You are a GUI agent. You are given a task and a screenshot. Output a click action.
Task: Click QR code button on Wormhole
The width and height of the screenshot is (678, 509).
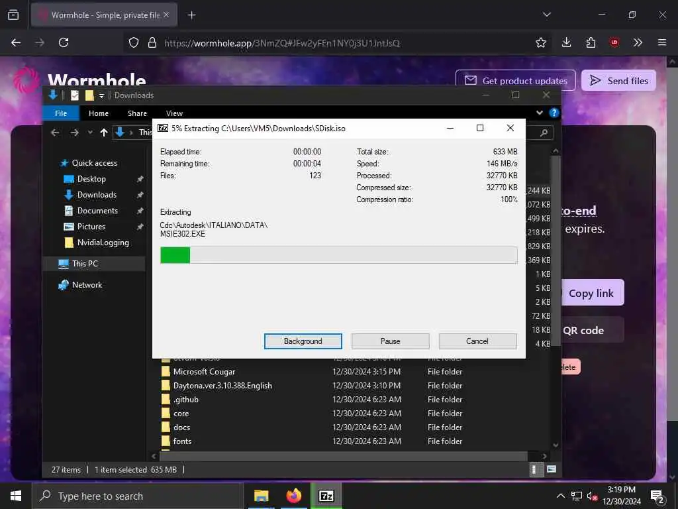pos(591,330)
